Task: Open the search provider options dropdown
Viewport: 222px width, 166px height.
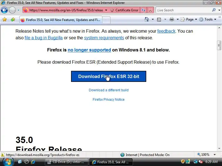Action: [219, 10]
